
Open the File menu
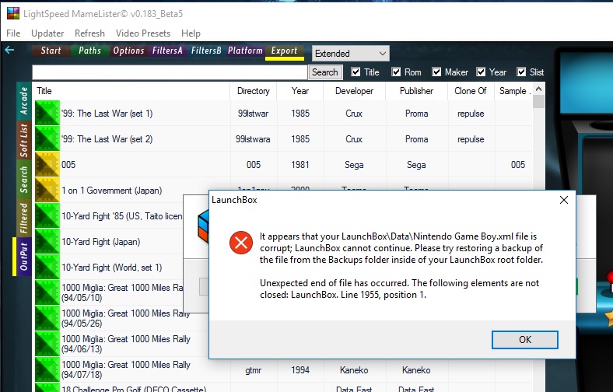[13, 33]
